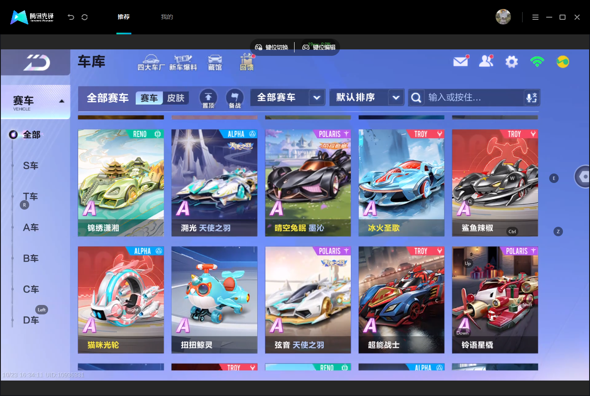Select the 锦绣潇湘 car card
Screen dimensions: 590x396
(121, 183)
